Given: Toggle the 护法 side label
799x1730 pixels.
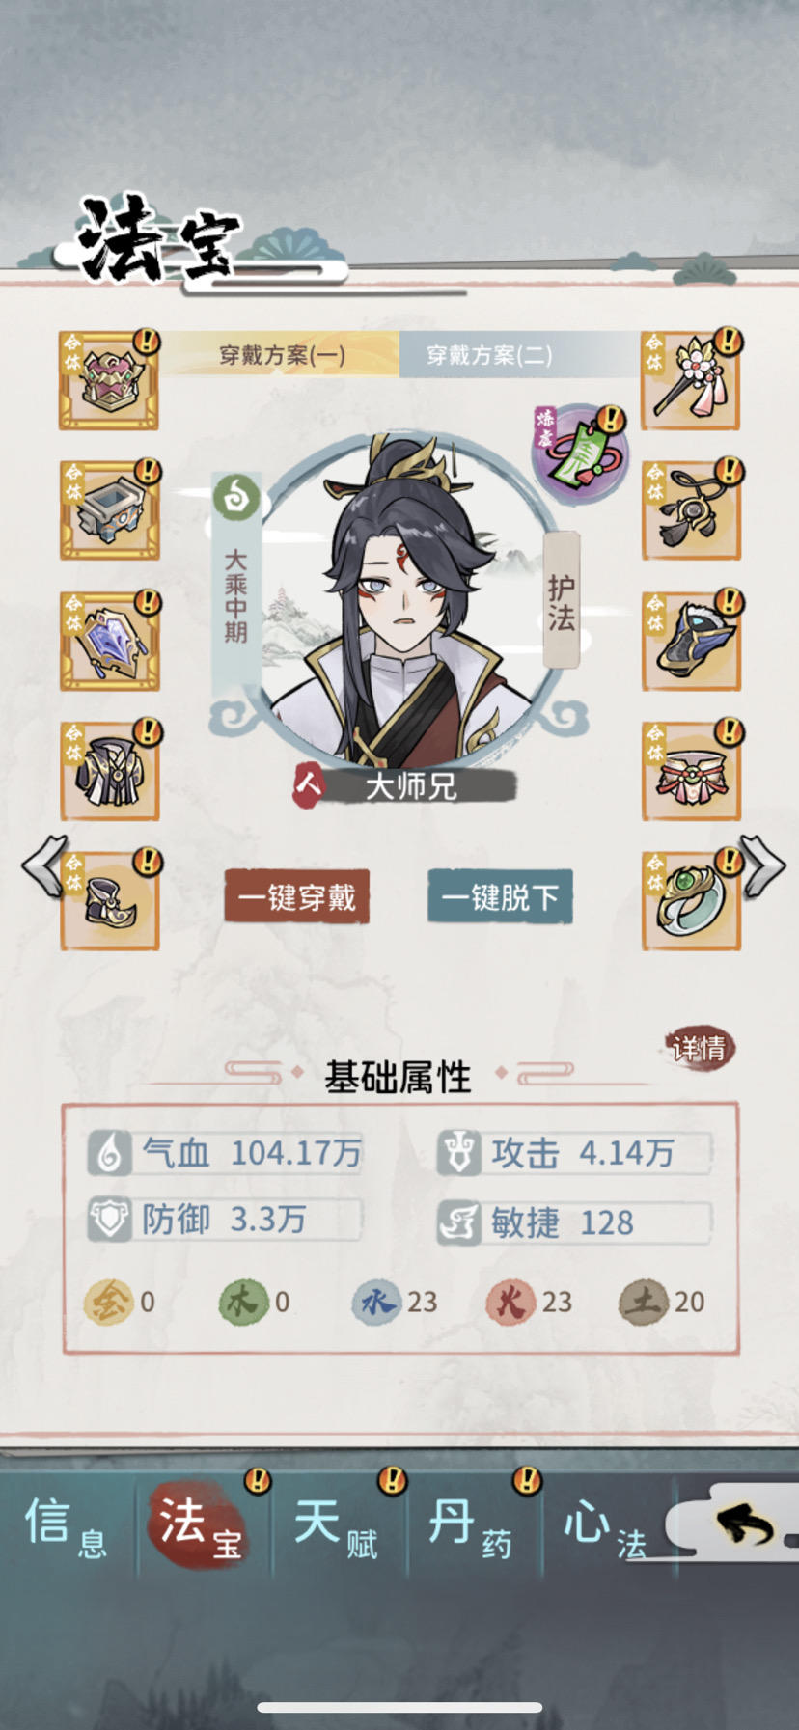Looking at the screenshot, I should coord(562,601).
